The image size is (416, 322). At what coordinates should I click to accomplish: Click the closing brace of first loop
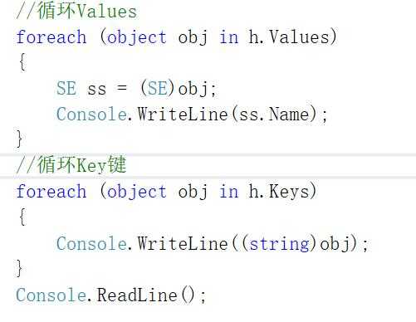click(x=19, y=139)
